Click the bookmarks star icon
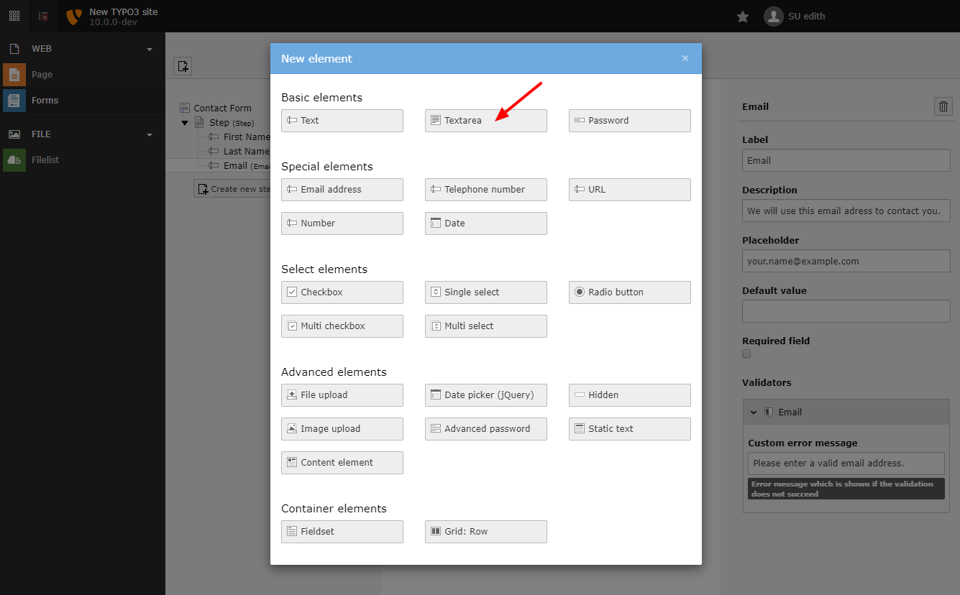The width and height of the screenshot is (960, 595). click(743, 17)
